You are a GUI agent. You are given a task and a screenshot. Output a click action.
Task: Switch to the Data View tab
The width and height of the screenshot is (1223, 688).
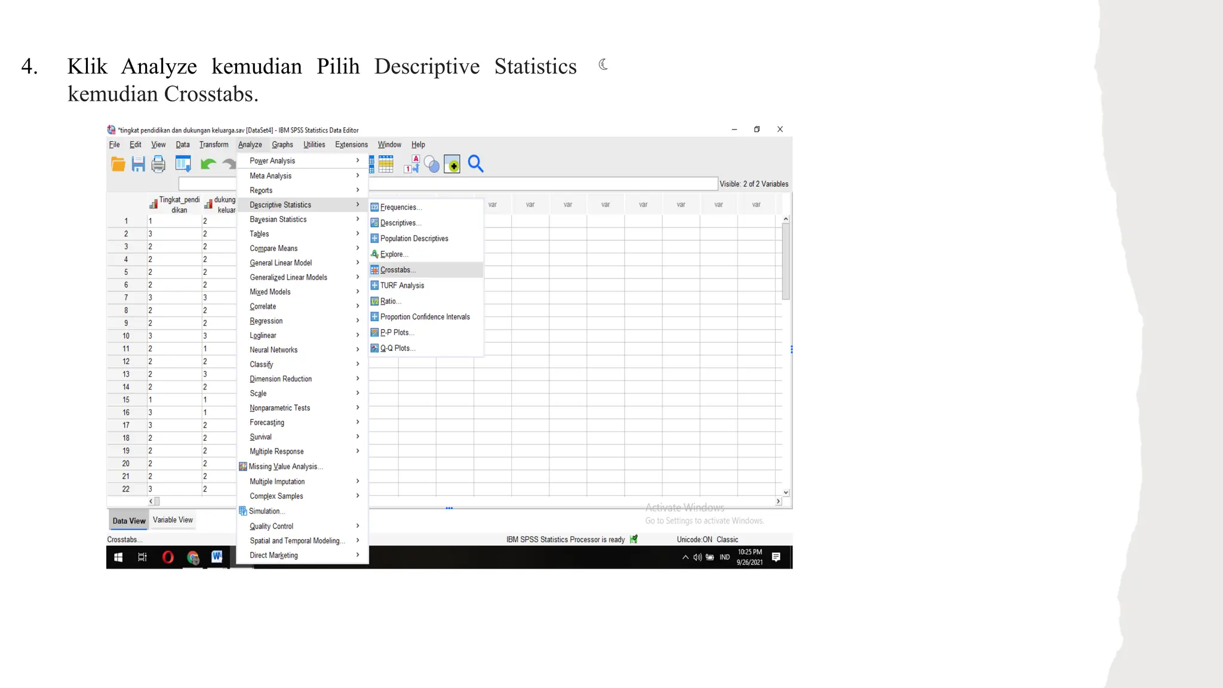pyautogui.click(x=128, y=521)
